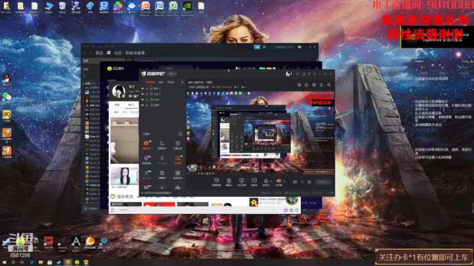Open the streaming app titlebar menu icon
Image resolution: width=474 pixels, height=266 pixels.
coord(315,74)
